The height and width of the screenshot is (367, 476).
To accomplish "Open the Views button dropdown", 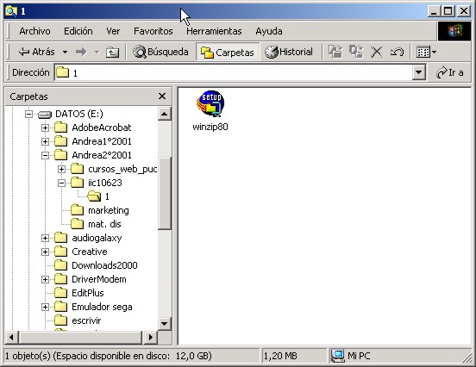I will (426, 53).
